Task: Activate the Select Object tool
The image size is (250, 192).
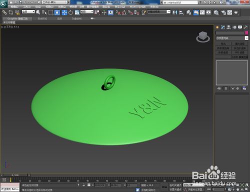Action: [x=38, y=12]
